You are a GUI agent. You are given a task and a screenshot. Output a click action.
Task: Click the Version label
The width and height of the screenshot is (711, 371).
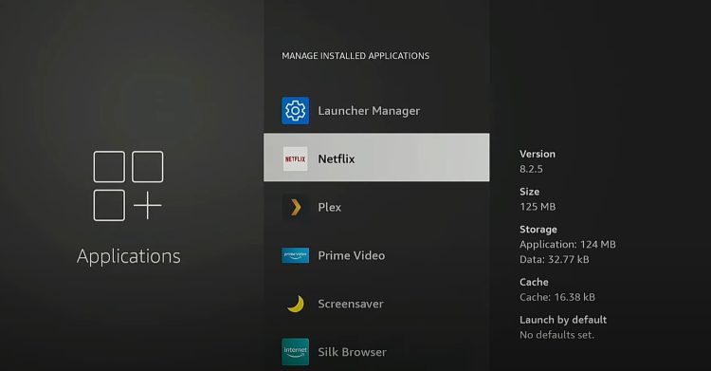pyautogui.click(x=538, y=154)
